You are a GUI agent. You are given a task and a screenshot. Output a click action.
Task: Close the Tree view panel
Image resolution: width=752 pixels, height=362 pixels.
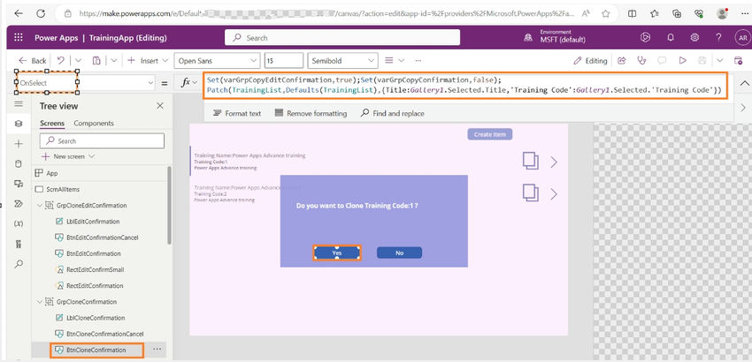click(x=160, y=106)
